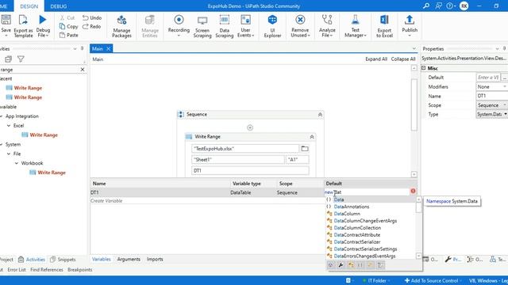Add activity with the plus icon
Screen dimensions: 508x285
click(250, 127)
